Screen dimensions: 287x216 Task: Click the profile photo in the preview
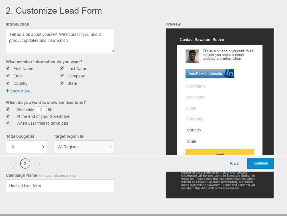tap(192, 56)
